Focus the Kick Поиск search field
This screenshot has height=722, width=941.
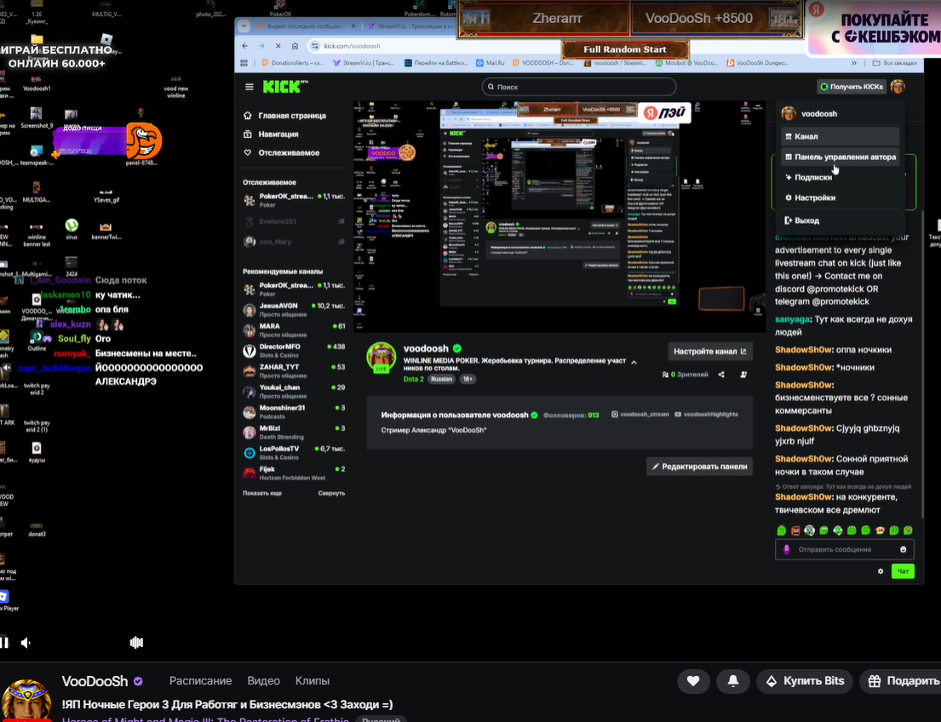578,87
